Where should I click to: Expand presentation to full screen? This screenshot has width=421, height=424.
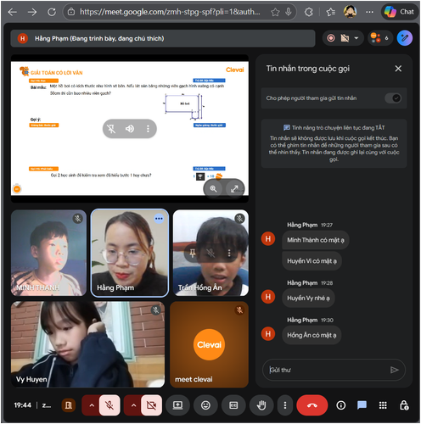tap(234, 189)
